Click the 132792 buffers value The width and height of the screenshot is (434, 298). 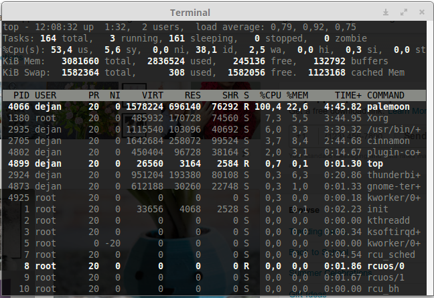330,61
